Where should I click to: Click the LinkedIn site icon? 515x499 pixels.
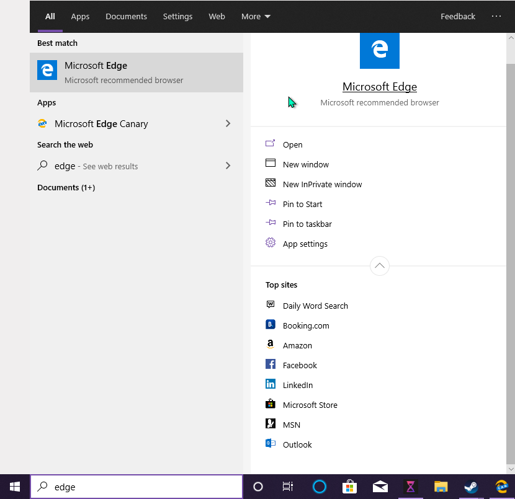(271, 384)
